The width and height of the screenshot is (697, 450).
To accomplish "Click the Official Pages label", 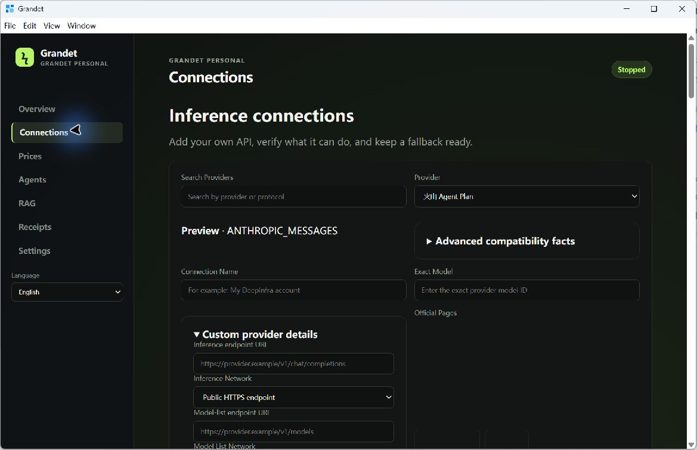I will [x=436, y=313].
